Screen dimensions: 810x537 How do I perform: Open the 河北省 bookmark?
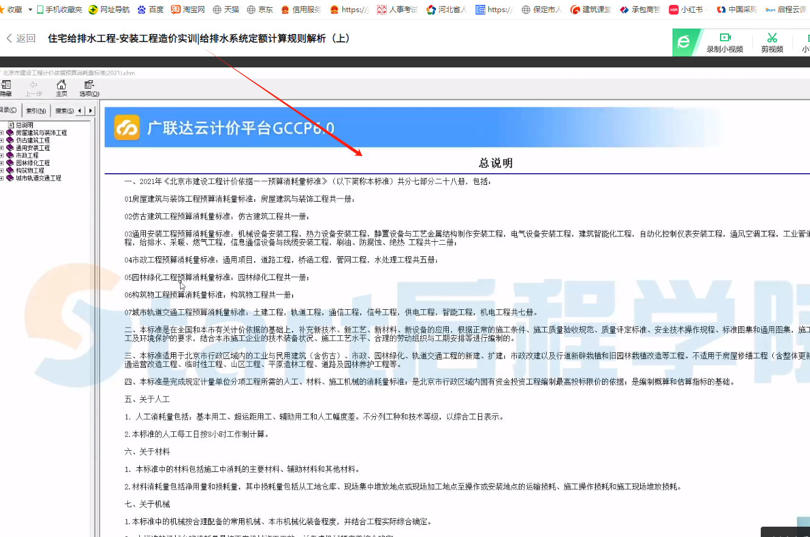pos(446,10)
